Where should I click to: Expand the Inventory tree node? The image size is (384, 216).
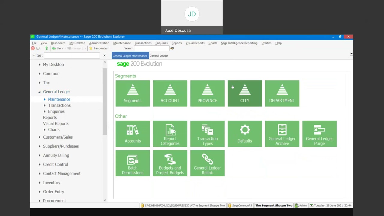(39, 182)
